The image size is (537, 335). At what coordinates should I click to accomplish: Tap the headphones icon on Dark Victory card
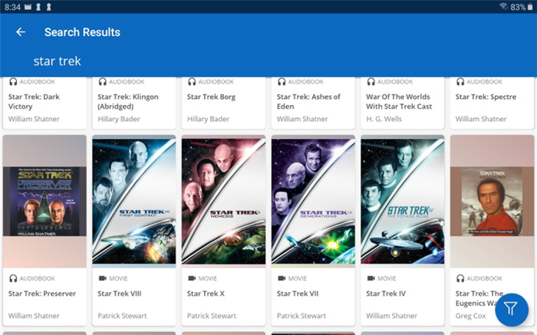pos(13,82)
